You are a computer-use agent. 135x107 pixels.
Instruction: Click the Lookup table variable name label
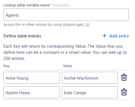[26, 5]
